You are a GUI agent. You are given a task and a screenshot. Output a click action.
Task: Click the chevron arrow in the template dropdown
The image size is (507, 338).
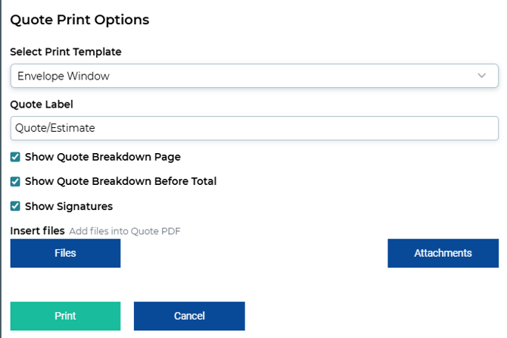pyautogui.click(x=481, y=76)
